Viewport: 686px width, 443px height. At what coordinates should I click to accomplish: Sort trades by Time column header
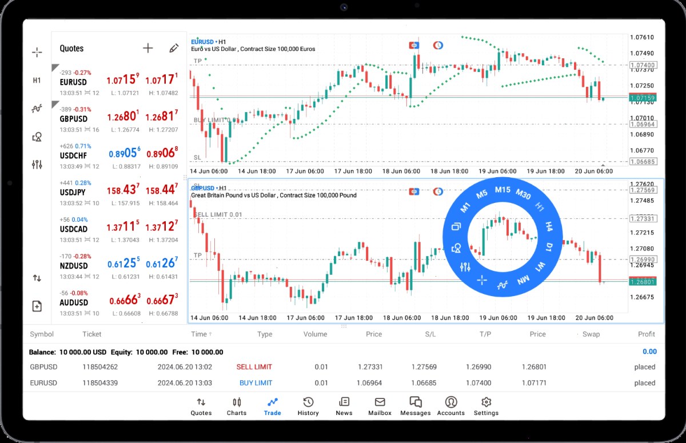click(199, 334)
